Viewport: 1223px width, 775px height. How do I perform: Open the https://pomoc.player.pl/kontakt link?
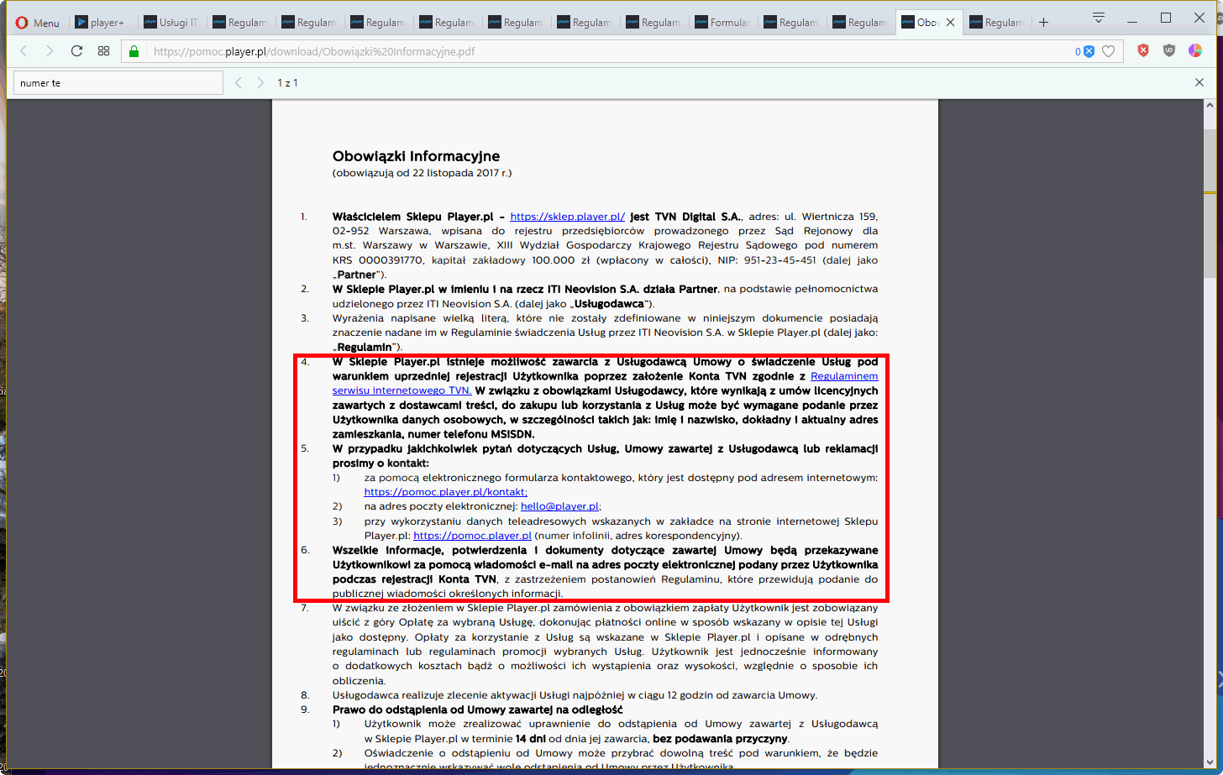[446, 492]
